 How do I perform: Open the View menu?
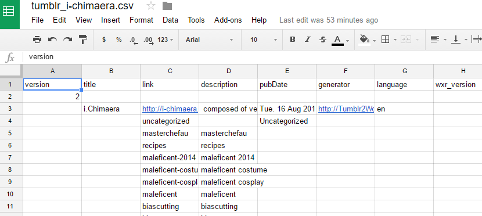pos(84,20)
